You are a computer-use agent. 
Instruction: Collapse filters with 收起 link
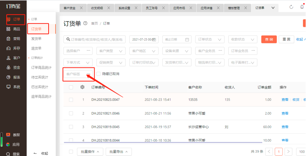pos(301,39)
